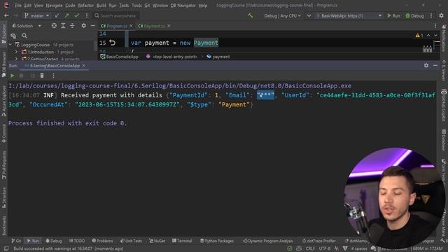
Task: Open the Refactor menu
Action: 85,6
